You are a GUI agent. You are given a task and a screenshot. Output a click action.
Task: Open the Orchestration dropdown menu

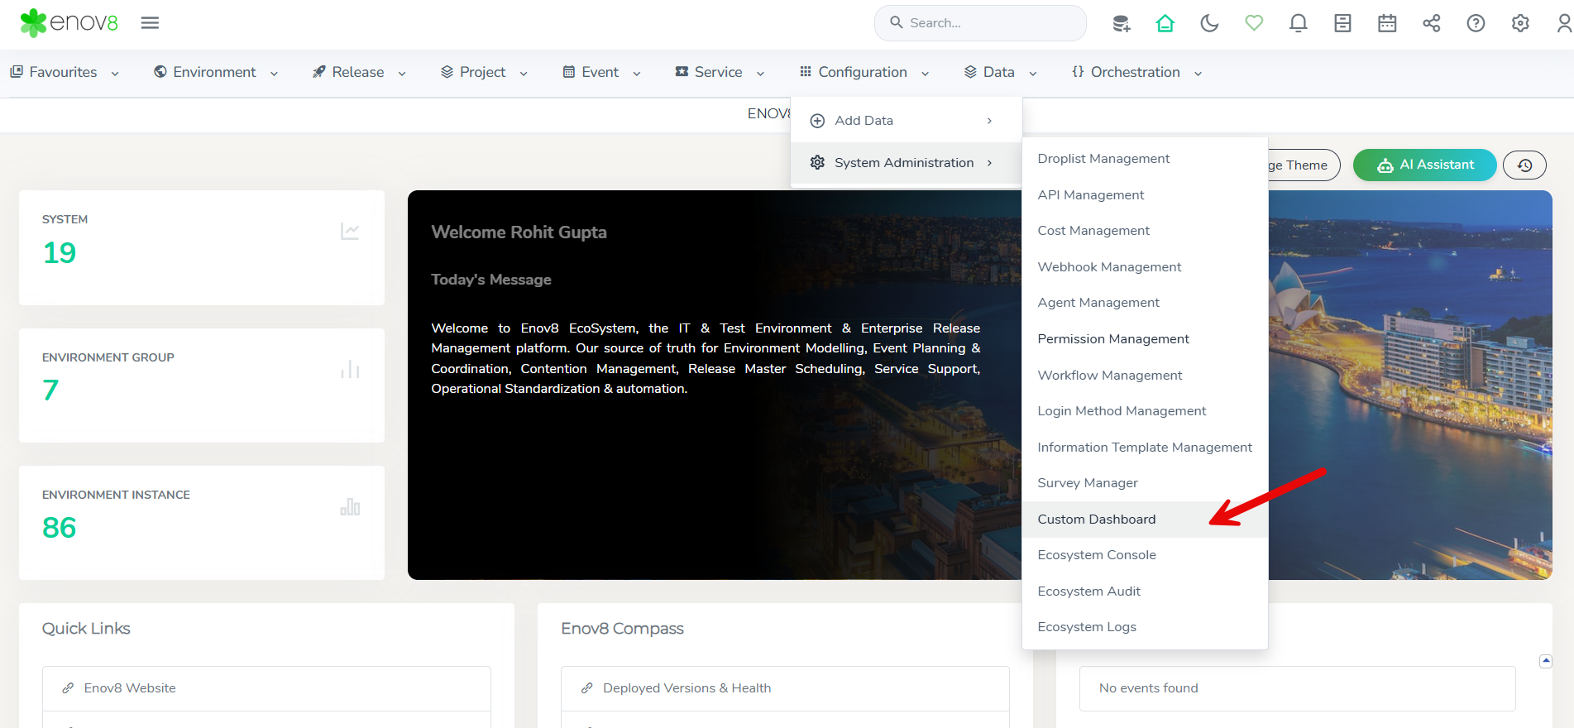[x=1136, y=72]
